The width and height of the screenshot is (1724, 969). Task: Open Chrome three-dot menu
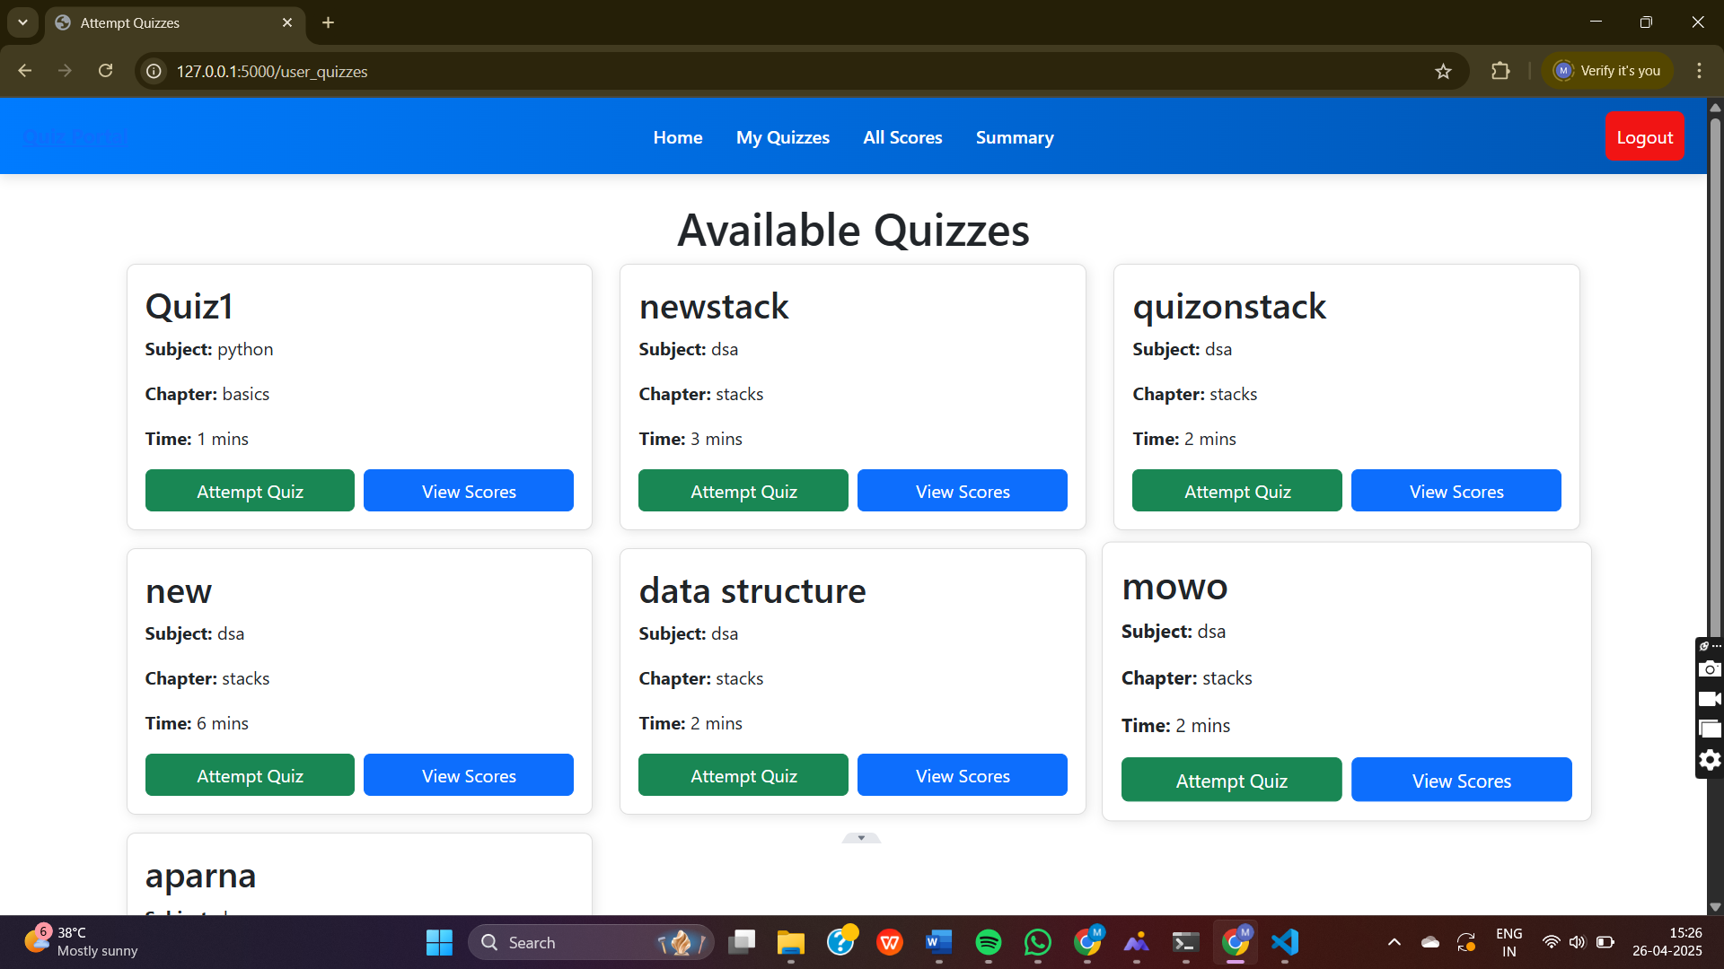pos(1699,71)
